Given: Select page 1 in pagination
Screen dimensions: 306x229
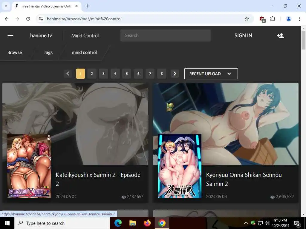Looking at the screenshot, I should pyautogui.click(x=80, y=74).
